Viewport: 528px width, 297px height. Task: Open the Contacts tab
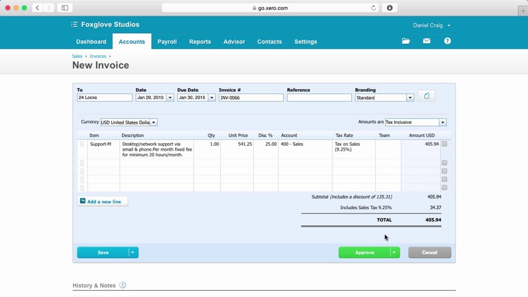tap(270, 41)
